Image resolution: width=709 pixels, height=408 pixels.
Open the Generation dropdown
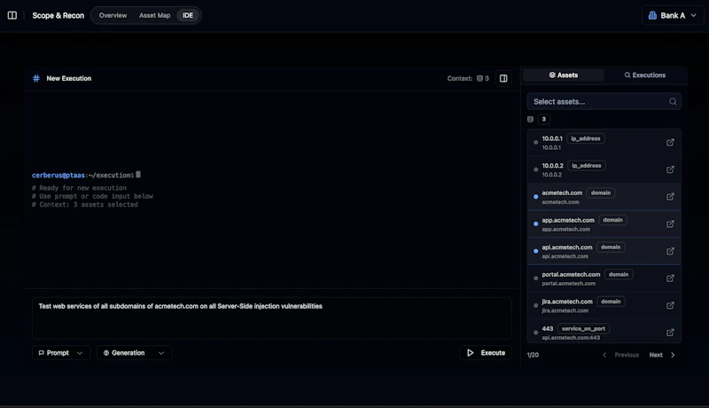(134, 353)
